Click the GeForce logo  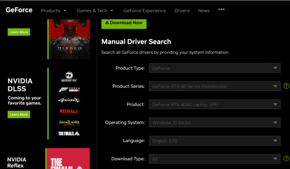click(19, 10)
